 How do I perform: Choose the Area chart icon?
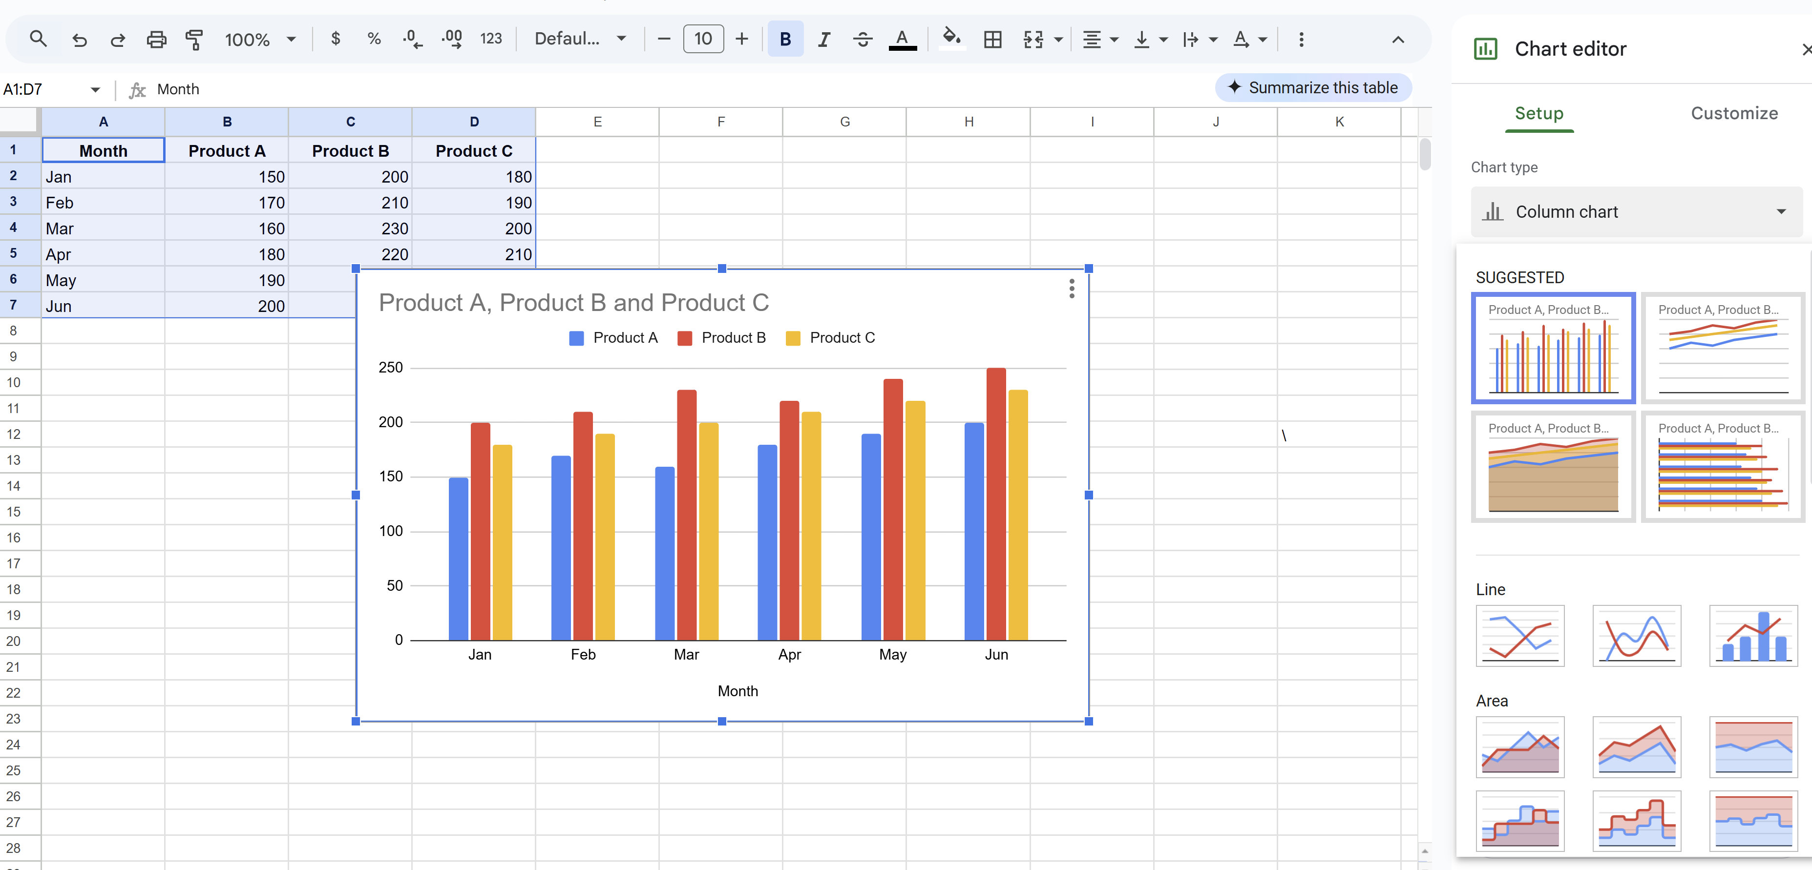[x=1519, y=747]
